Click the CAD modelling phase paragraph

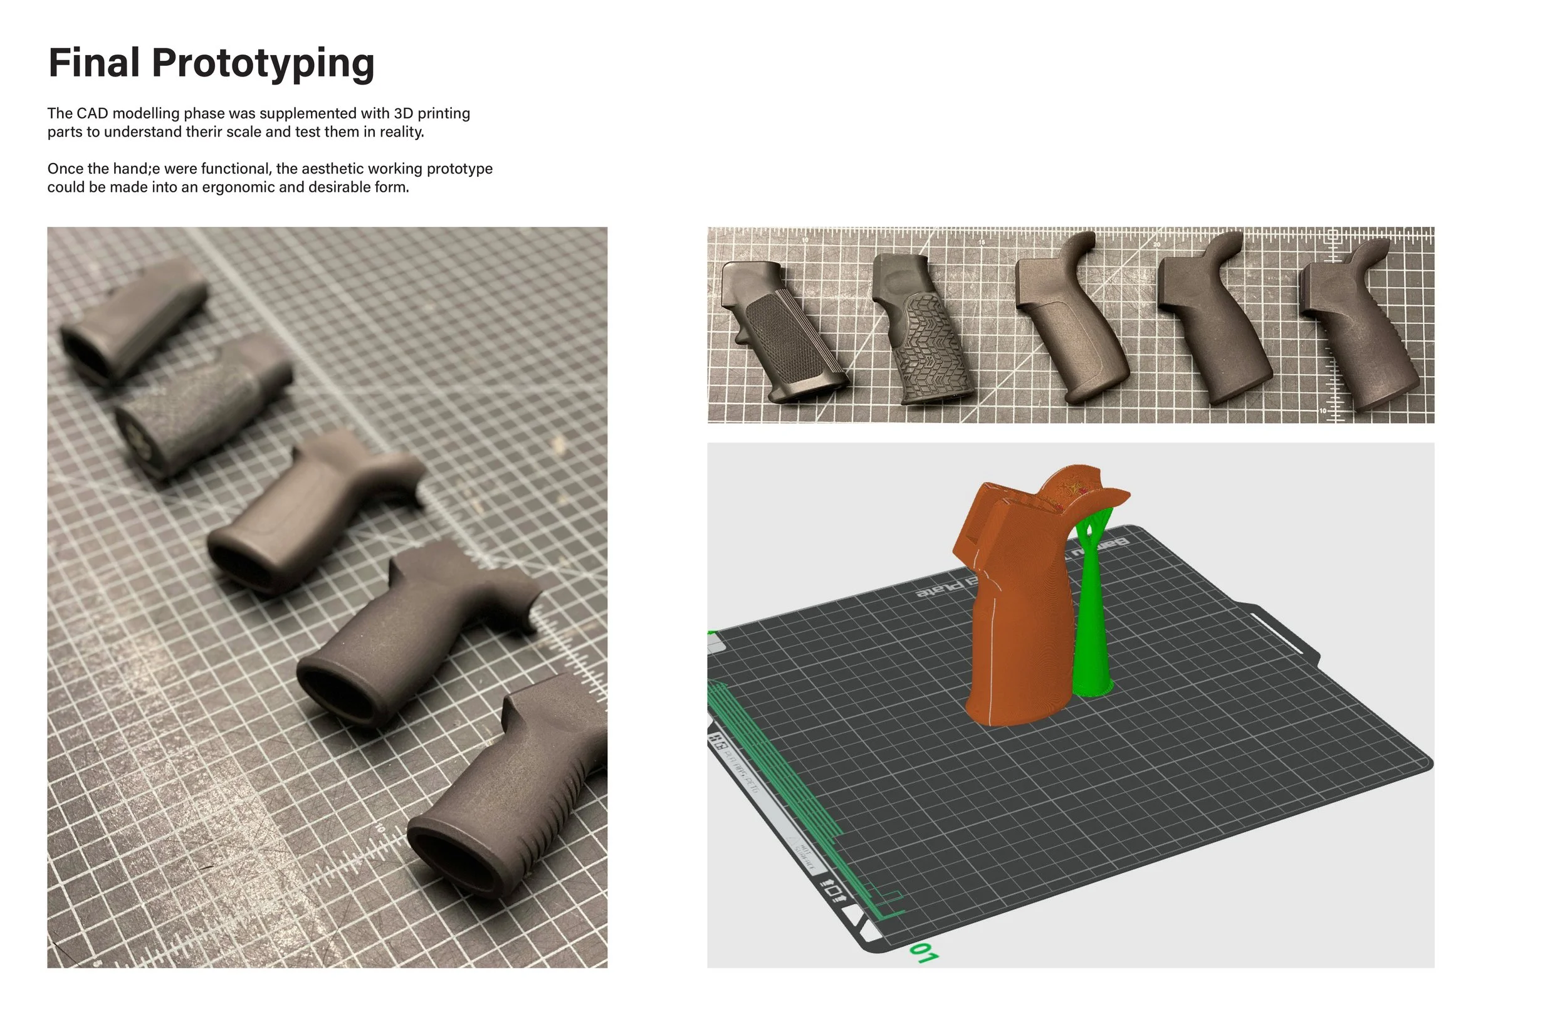(258, 122)
